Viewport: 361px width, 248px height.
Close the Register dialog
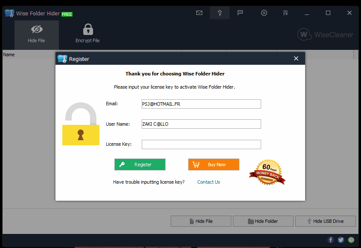(x=296, y=59)
